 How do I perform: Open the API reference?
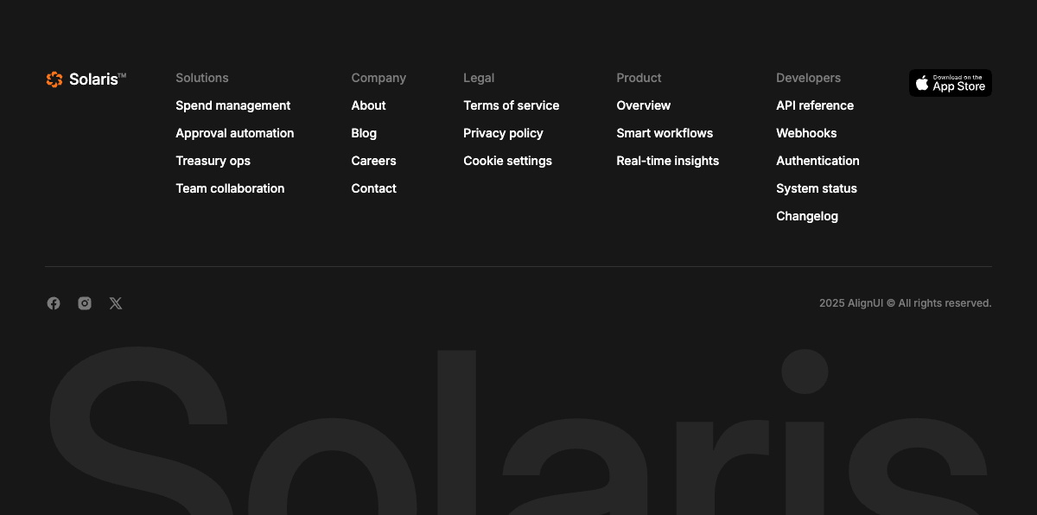click(x=815, y=105)
